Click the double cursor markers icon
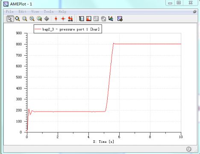Screen dimensions: 200x154 tap(71, 19)
